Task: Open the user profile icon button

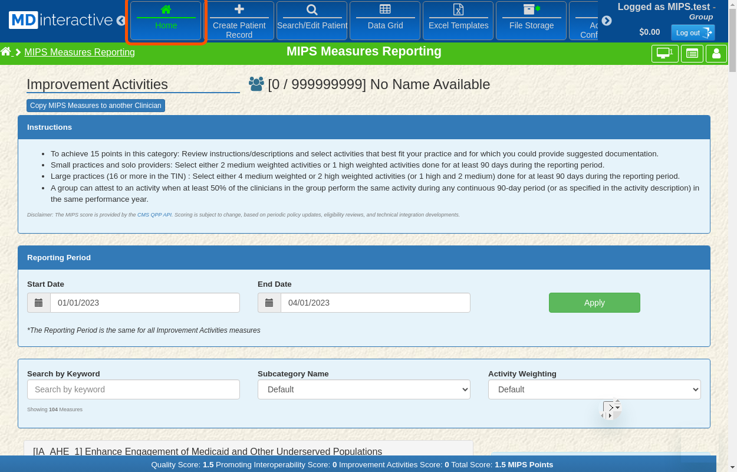Action: pos(716,54)
